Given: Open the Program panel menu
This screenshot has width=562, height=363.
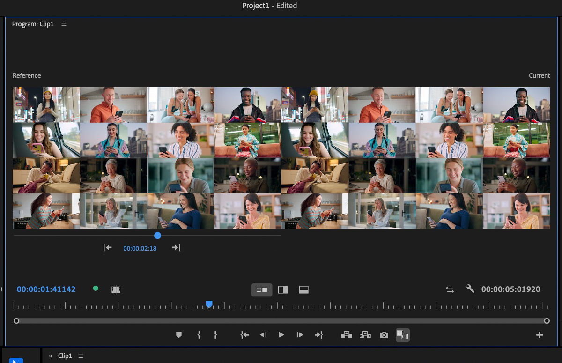Looking at the screenshot, I should click(x=64, y=24).
